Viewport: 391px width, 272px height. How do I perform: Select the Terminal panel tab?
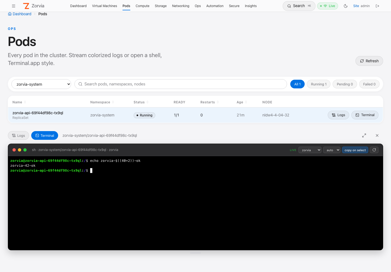tap(45, 135)
